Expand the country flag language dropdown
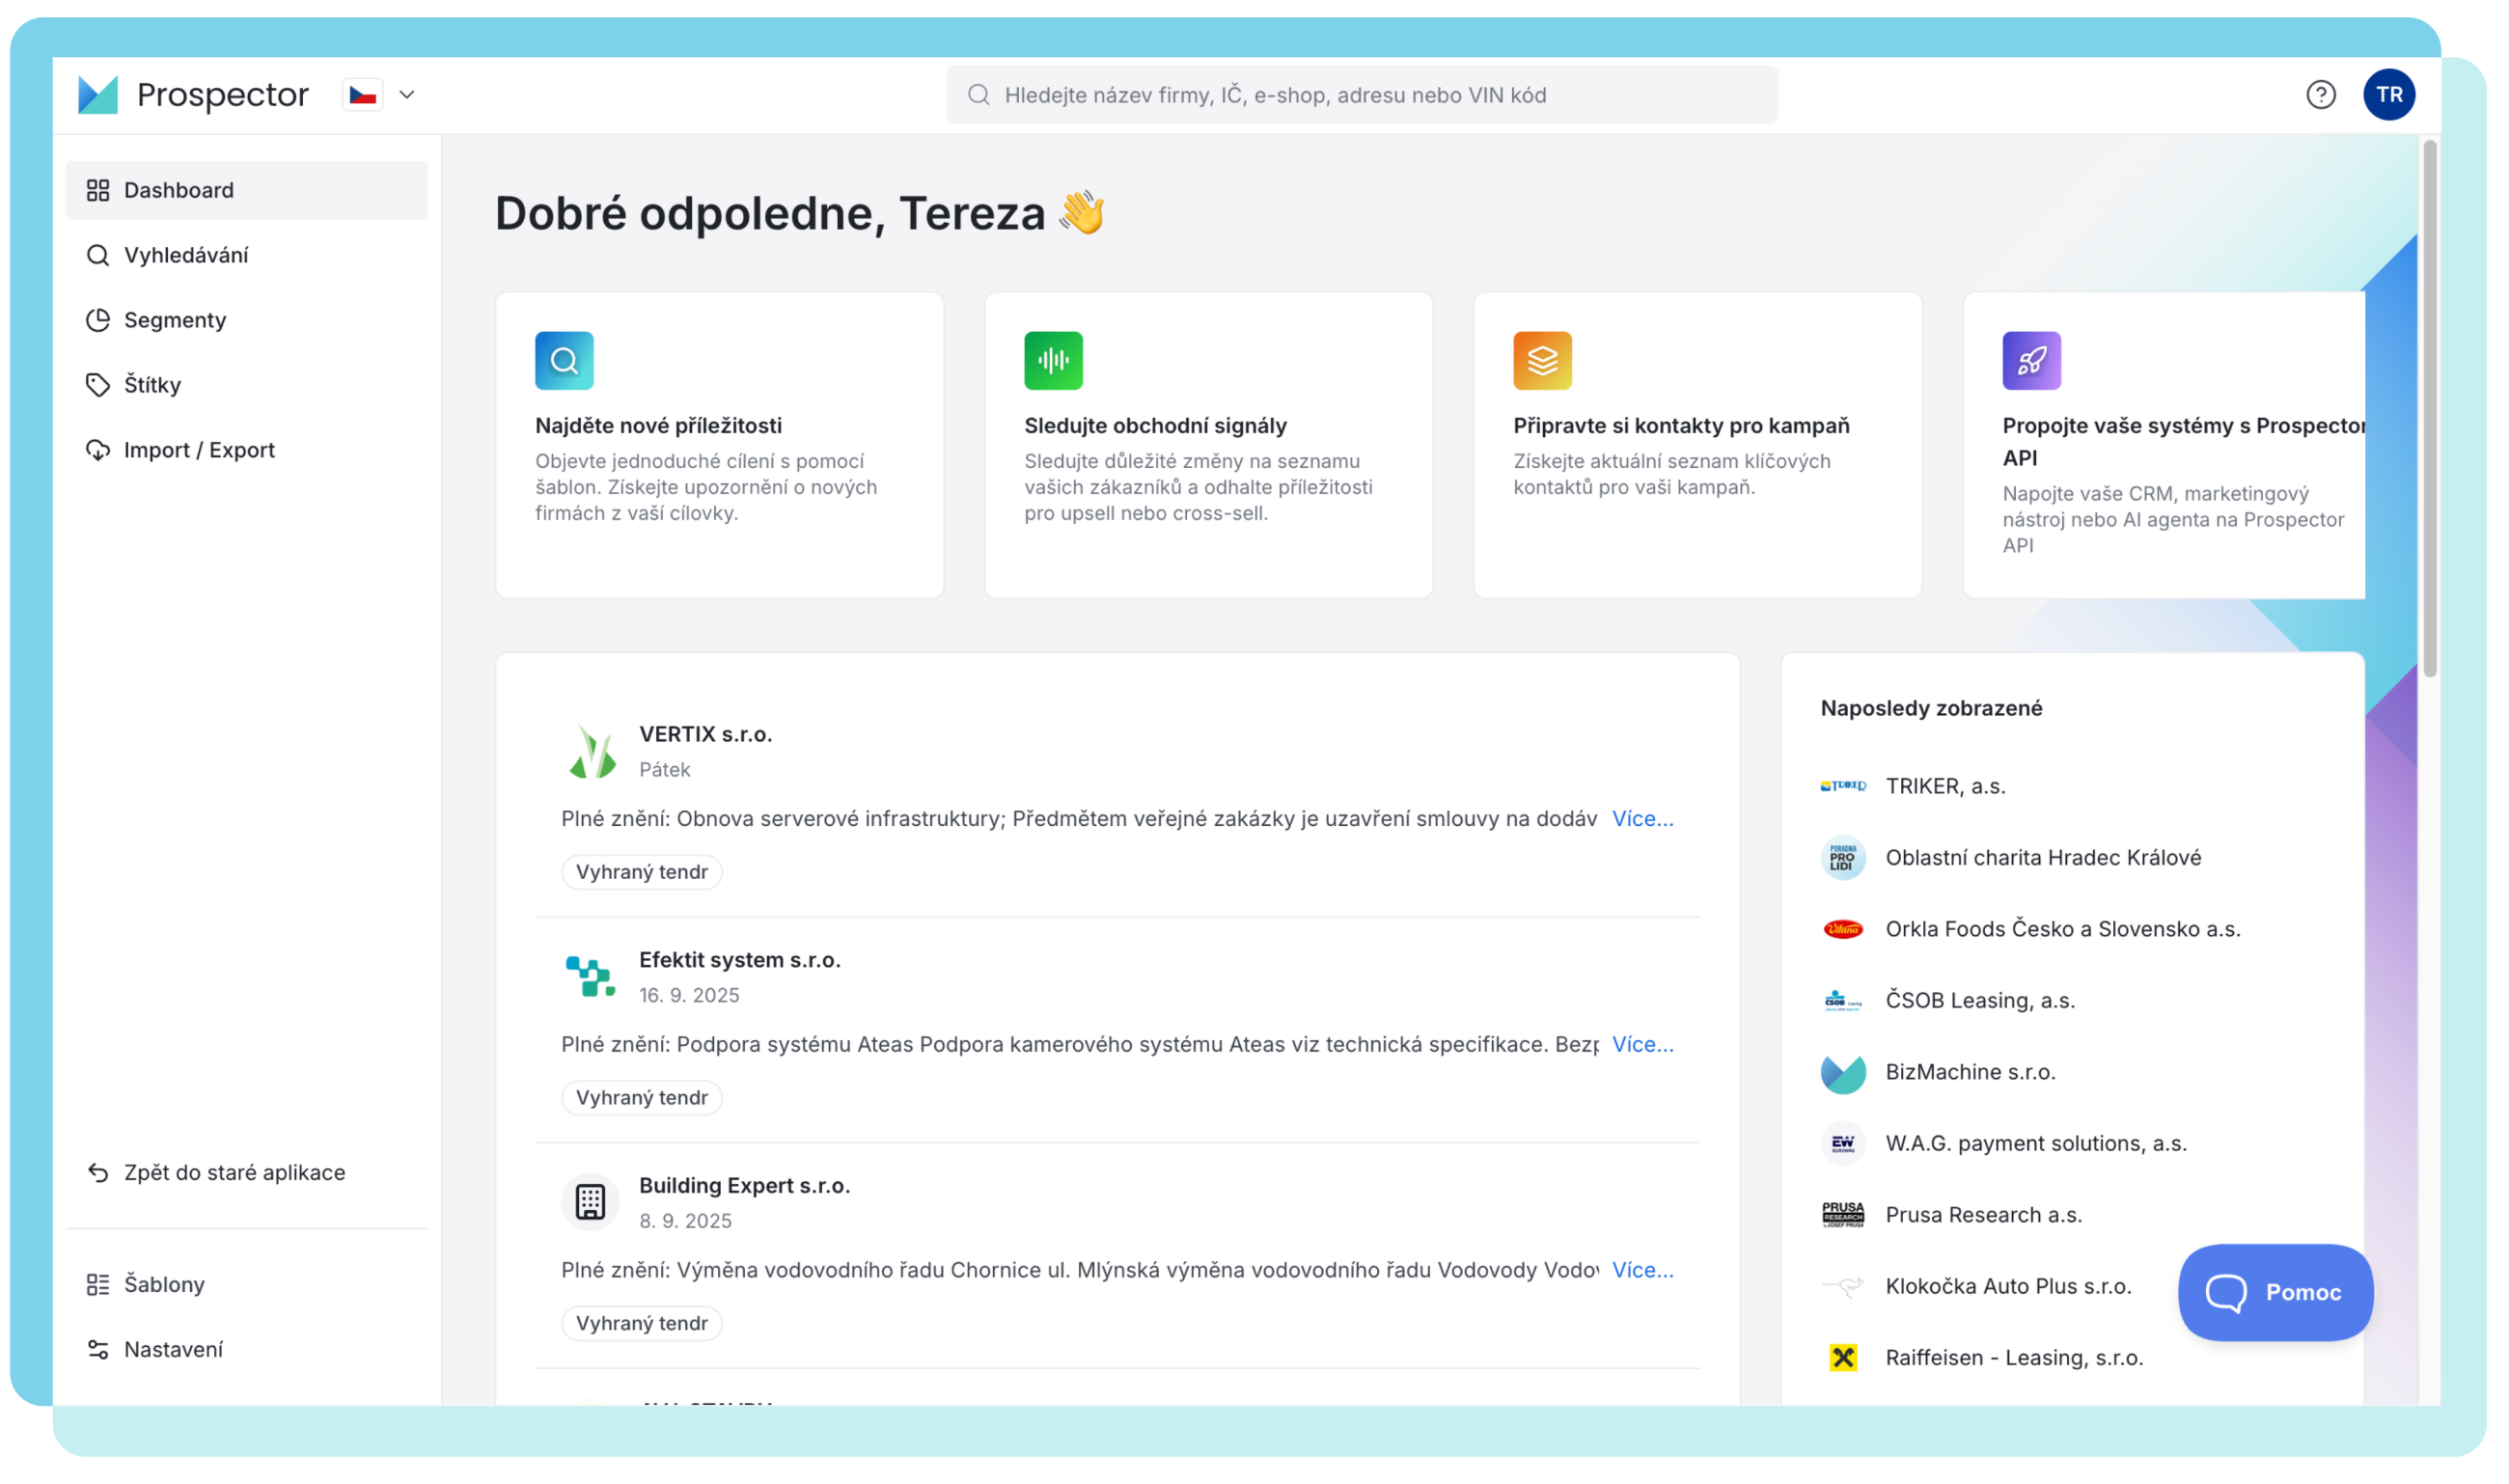Screen dimensions: 2509x1484 pos(380,95)
